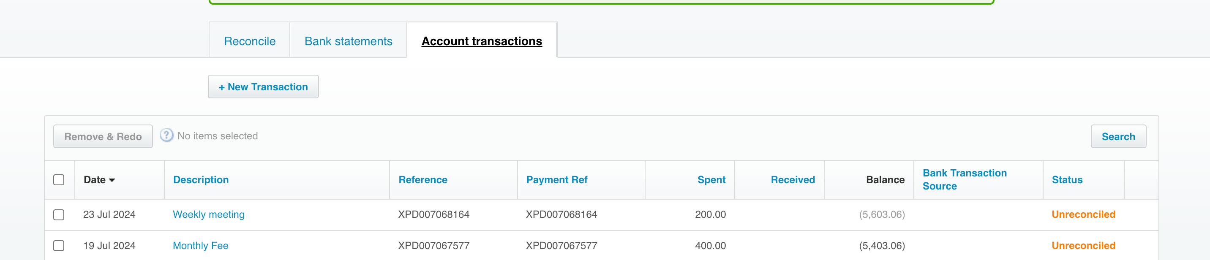This screenshot has width=1210, height=260.
Task: Switch to the Reconcile tab
Action: [x=249, y=41]
